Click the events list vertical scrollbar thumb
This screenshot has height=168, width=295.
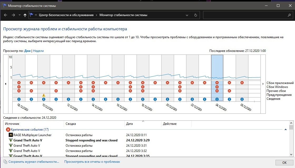point(291,127)
